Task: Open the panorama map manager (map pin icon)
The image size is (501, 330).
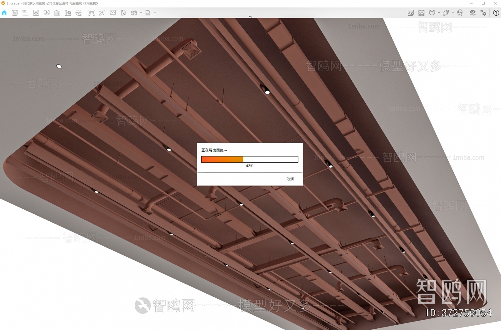Action: [x=411, y=13]
